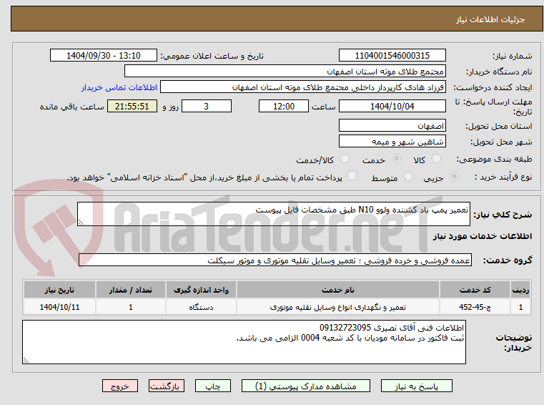The image size is (544, 405).
Task: Click the اطلاعات خدمات مورد نیاز section heading
Action: 483,236
